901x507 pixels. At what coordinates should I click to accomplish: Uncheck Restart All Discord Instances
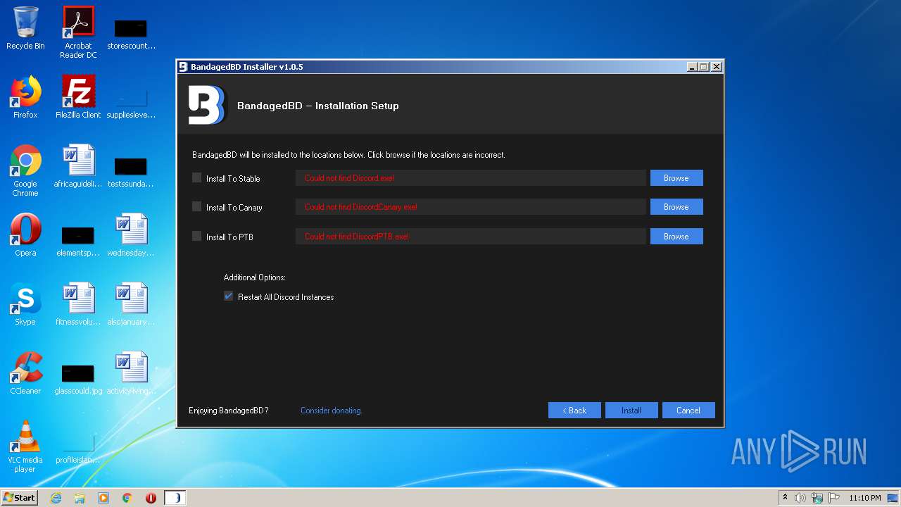tap(228, 296)
